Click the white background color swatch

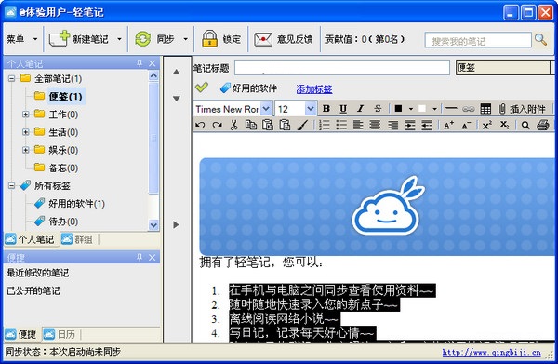422,109
